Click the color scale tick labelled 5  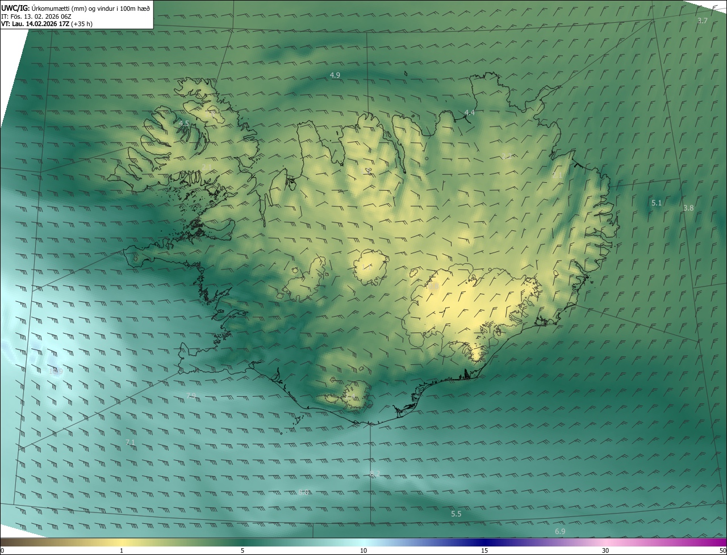(x=243, y=550)
